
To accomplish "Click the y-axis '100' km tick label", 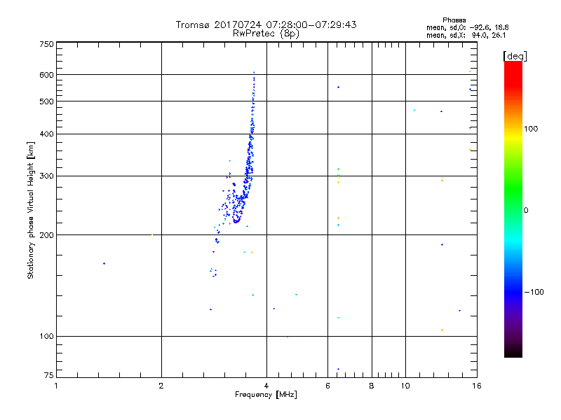I will coord(46,336).
